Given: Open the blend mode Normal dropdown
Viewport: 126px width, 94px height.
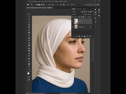Looking at the screenshot, I should 77,14.
